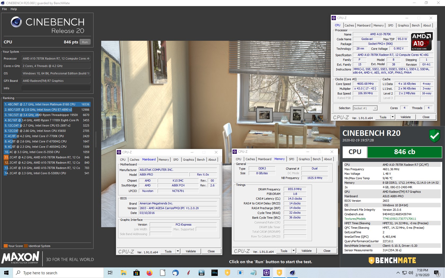Viewport: 445px width, 278px height.
Task: Switch to Cinebench in the taskbar
Action: 292,273
